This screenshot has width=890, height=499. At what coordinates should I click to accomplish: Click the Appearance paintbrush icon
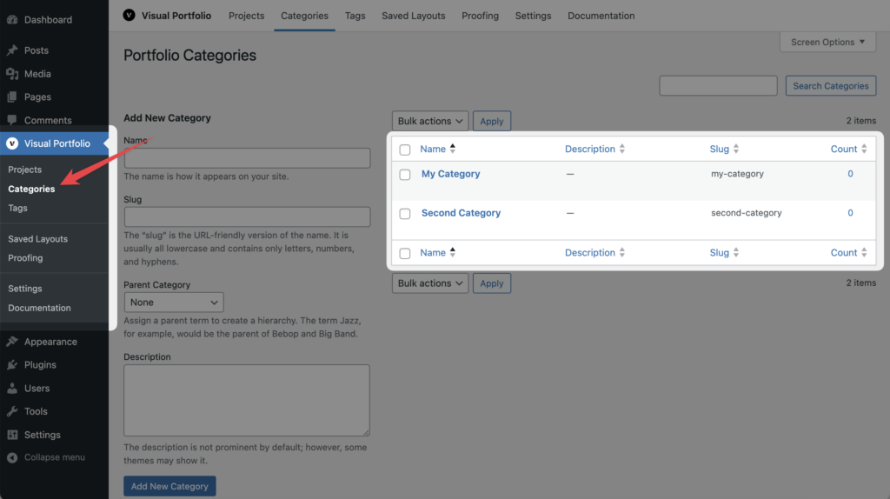point(12,342)
